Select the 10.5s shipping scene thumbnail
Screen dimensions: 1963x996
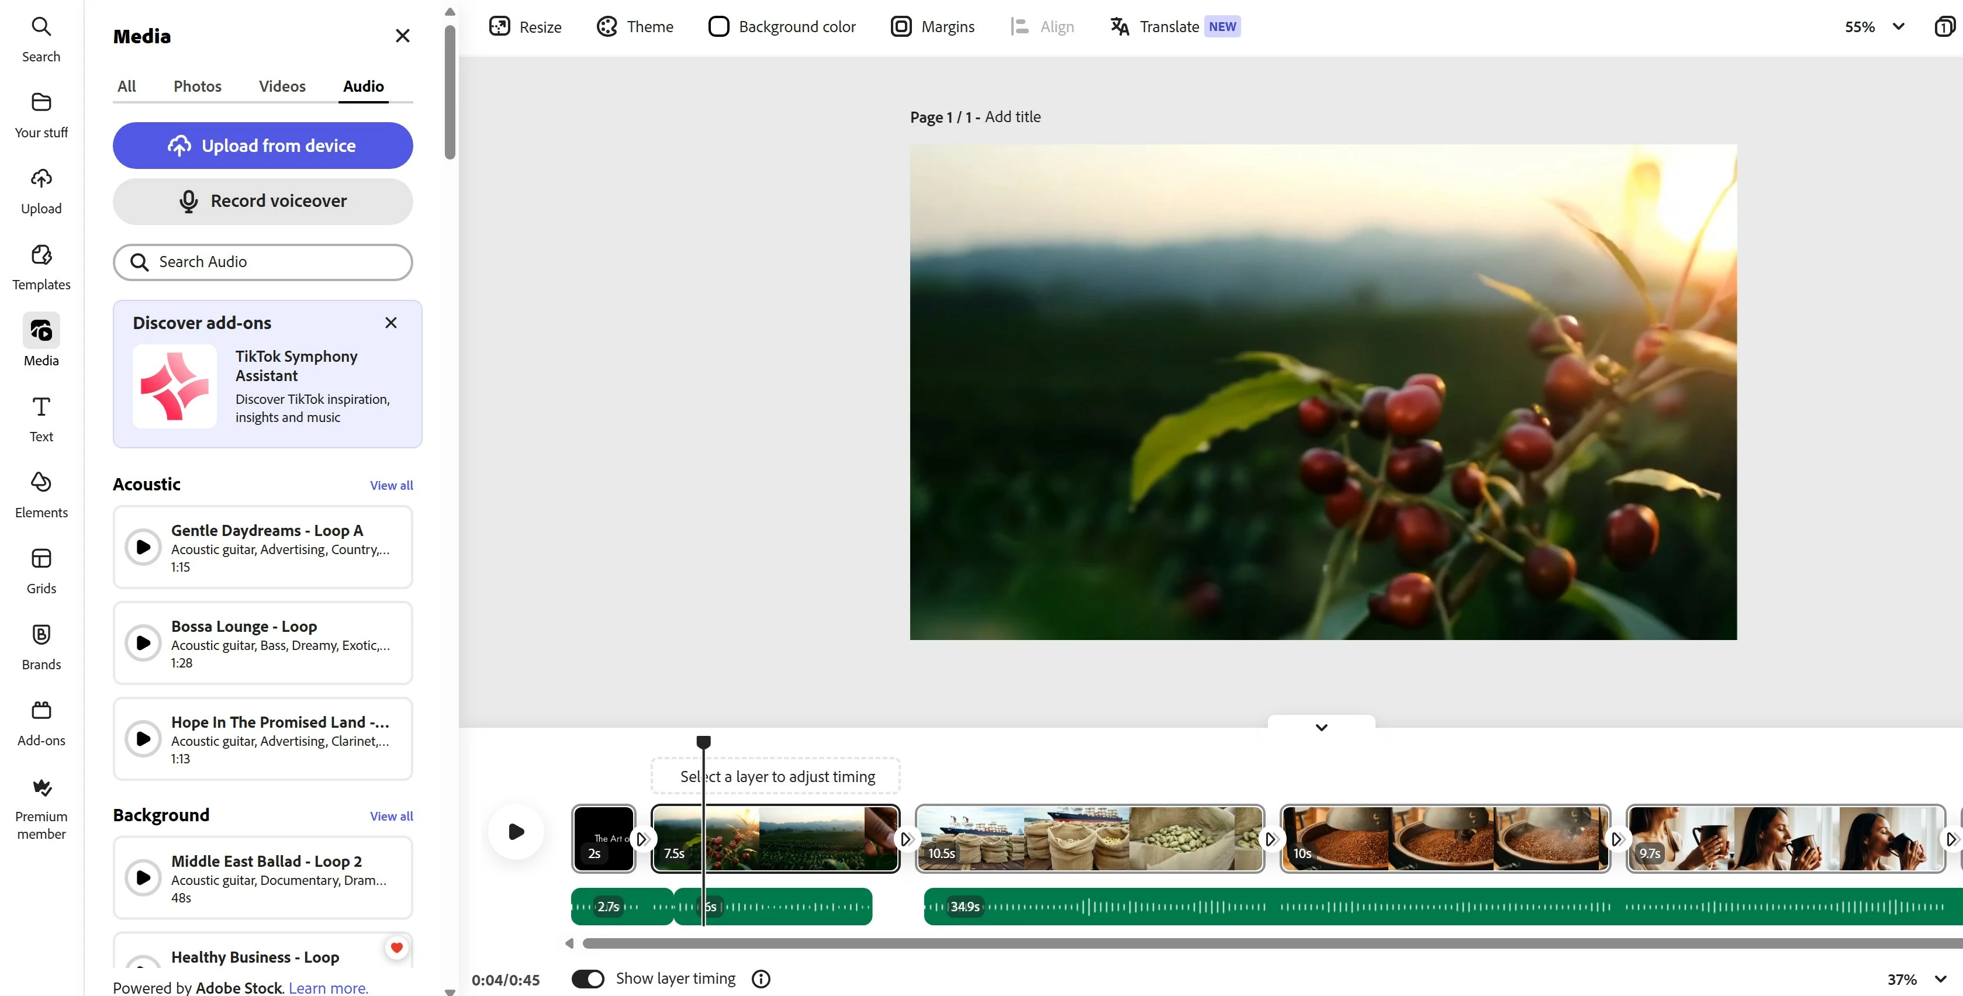pyautogui.click(x=1089, y=838)
